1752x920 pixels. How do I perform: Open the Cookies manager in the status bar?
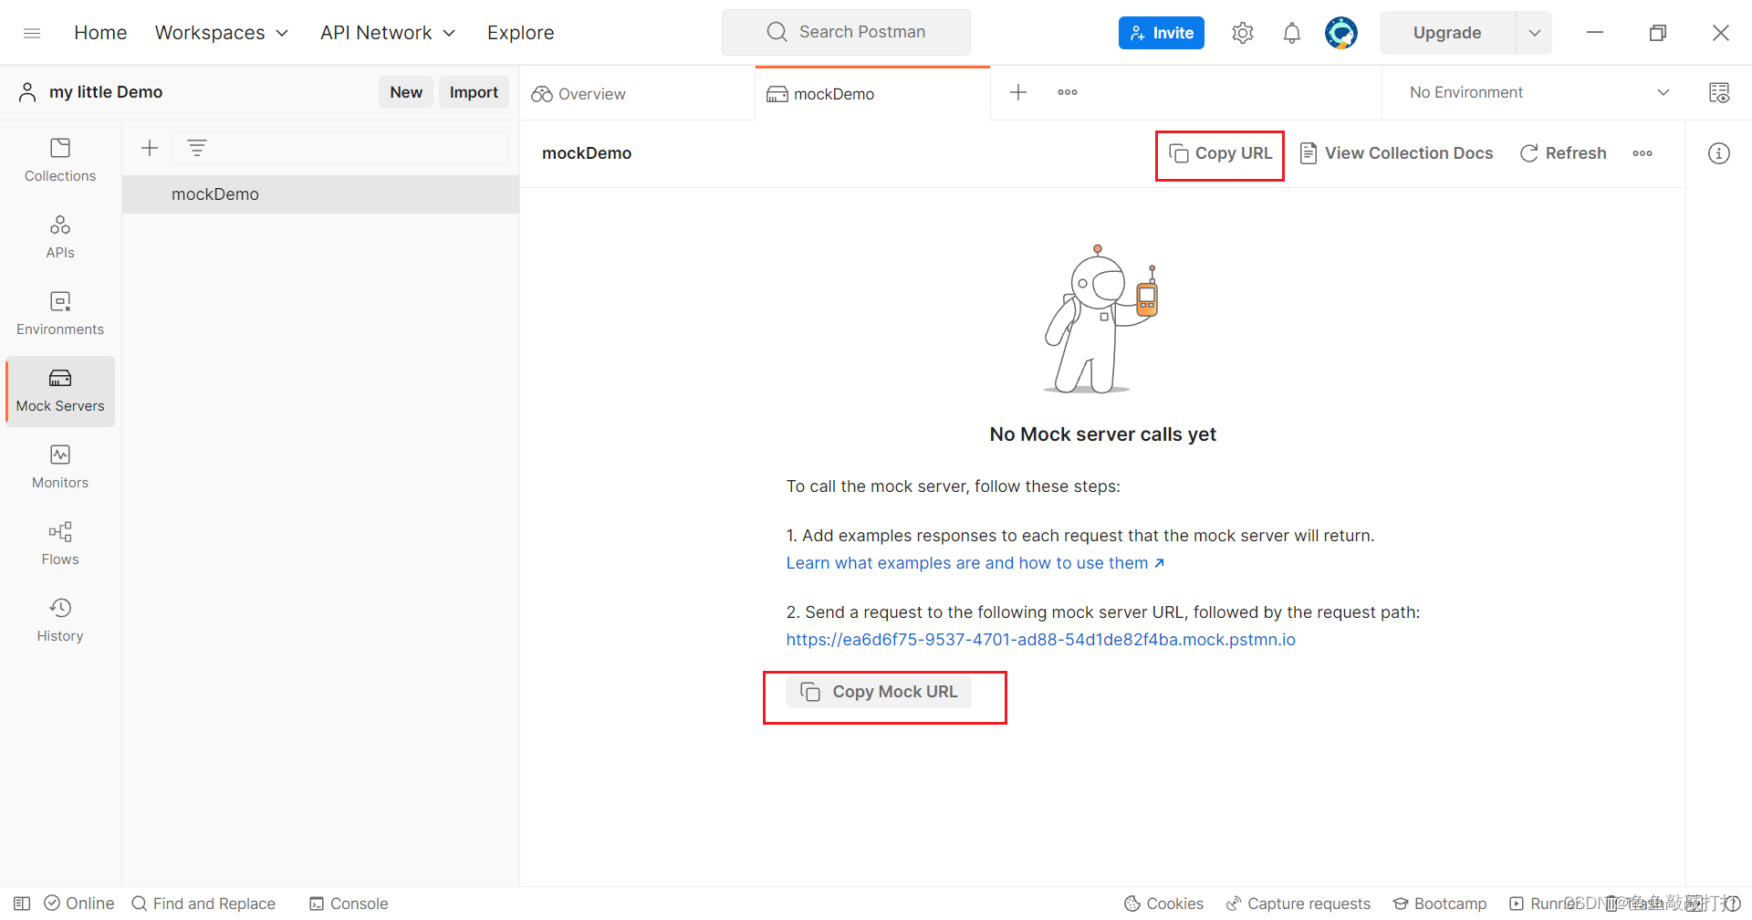coord(1163,903)
